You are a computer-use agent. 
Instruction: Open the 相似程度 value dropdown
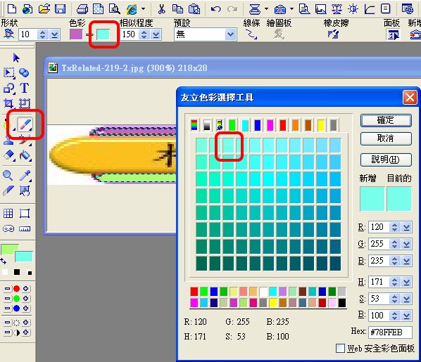(x=156, y=34)
